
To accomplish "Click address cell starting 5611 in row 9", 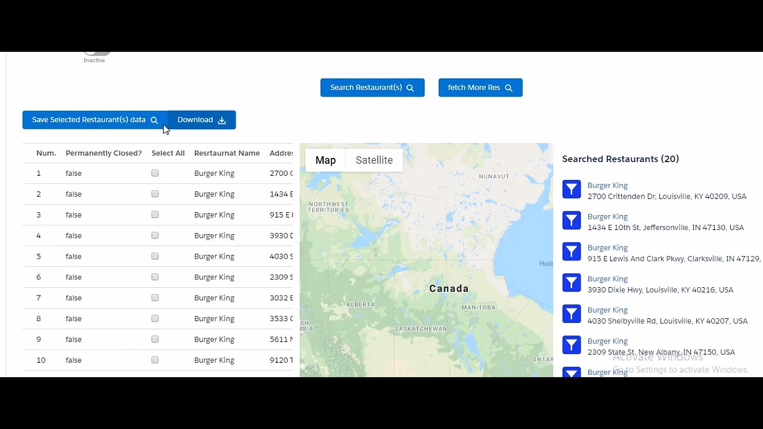I will pyautogui.click(x=281, y=340).
